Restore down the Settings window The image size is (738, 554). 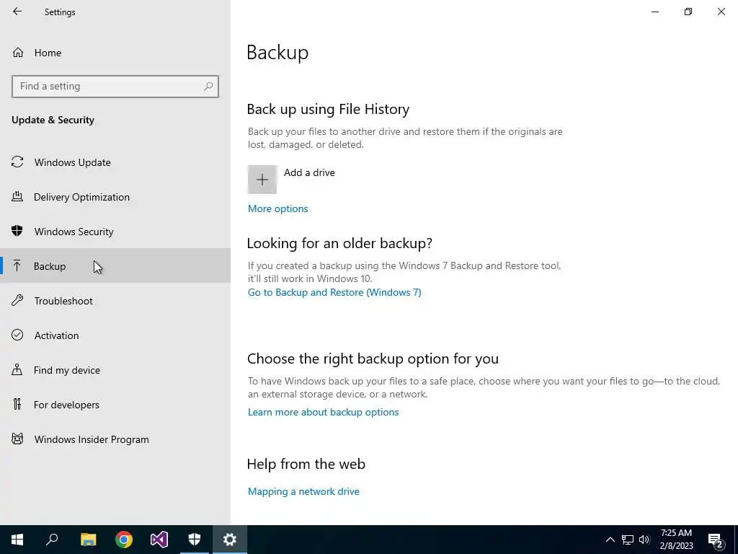coord(688,12)
